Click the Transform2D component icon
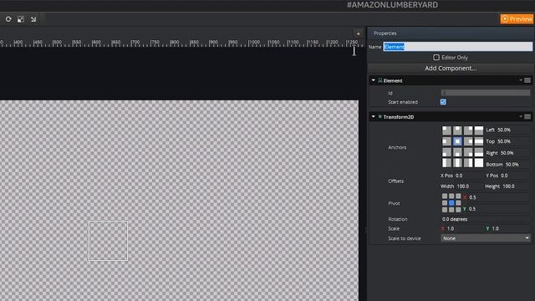Screen dimensions: 535x301 380,117
